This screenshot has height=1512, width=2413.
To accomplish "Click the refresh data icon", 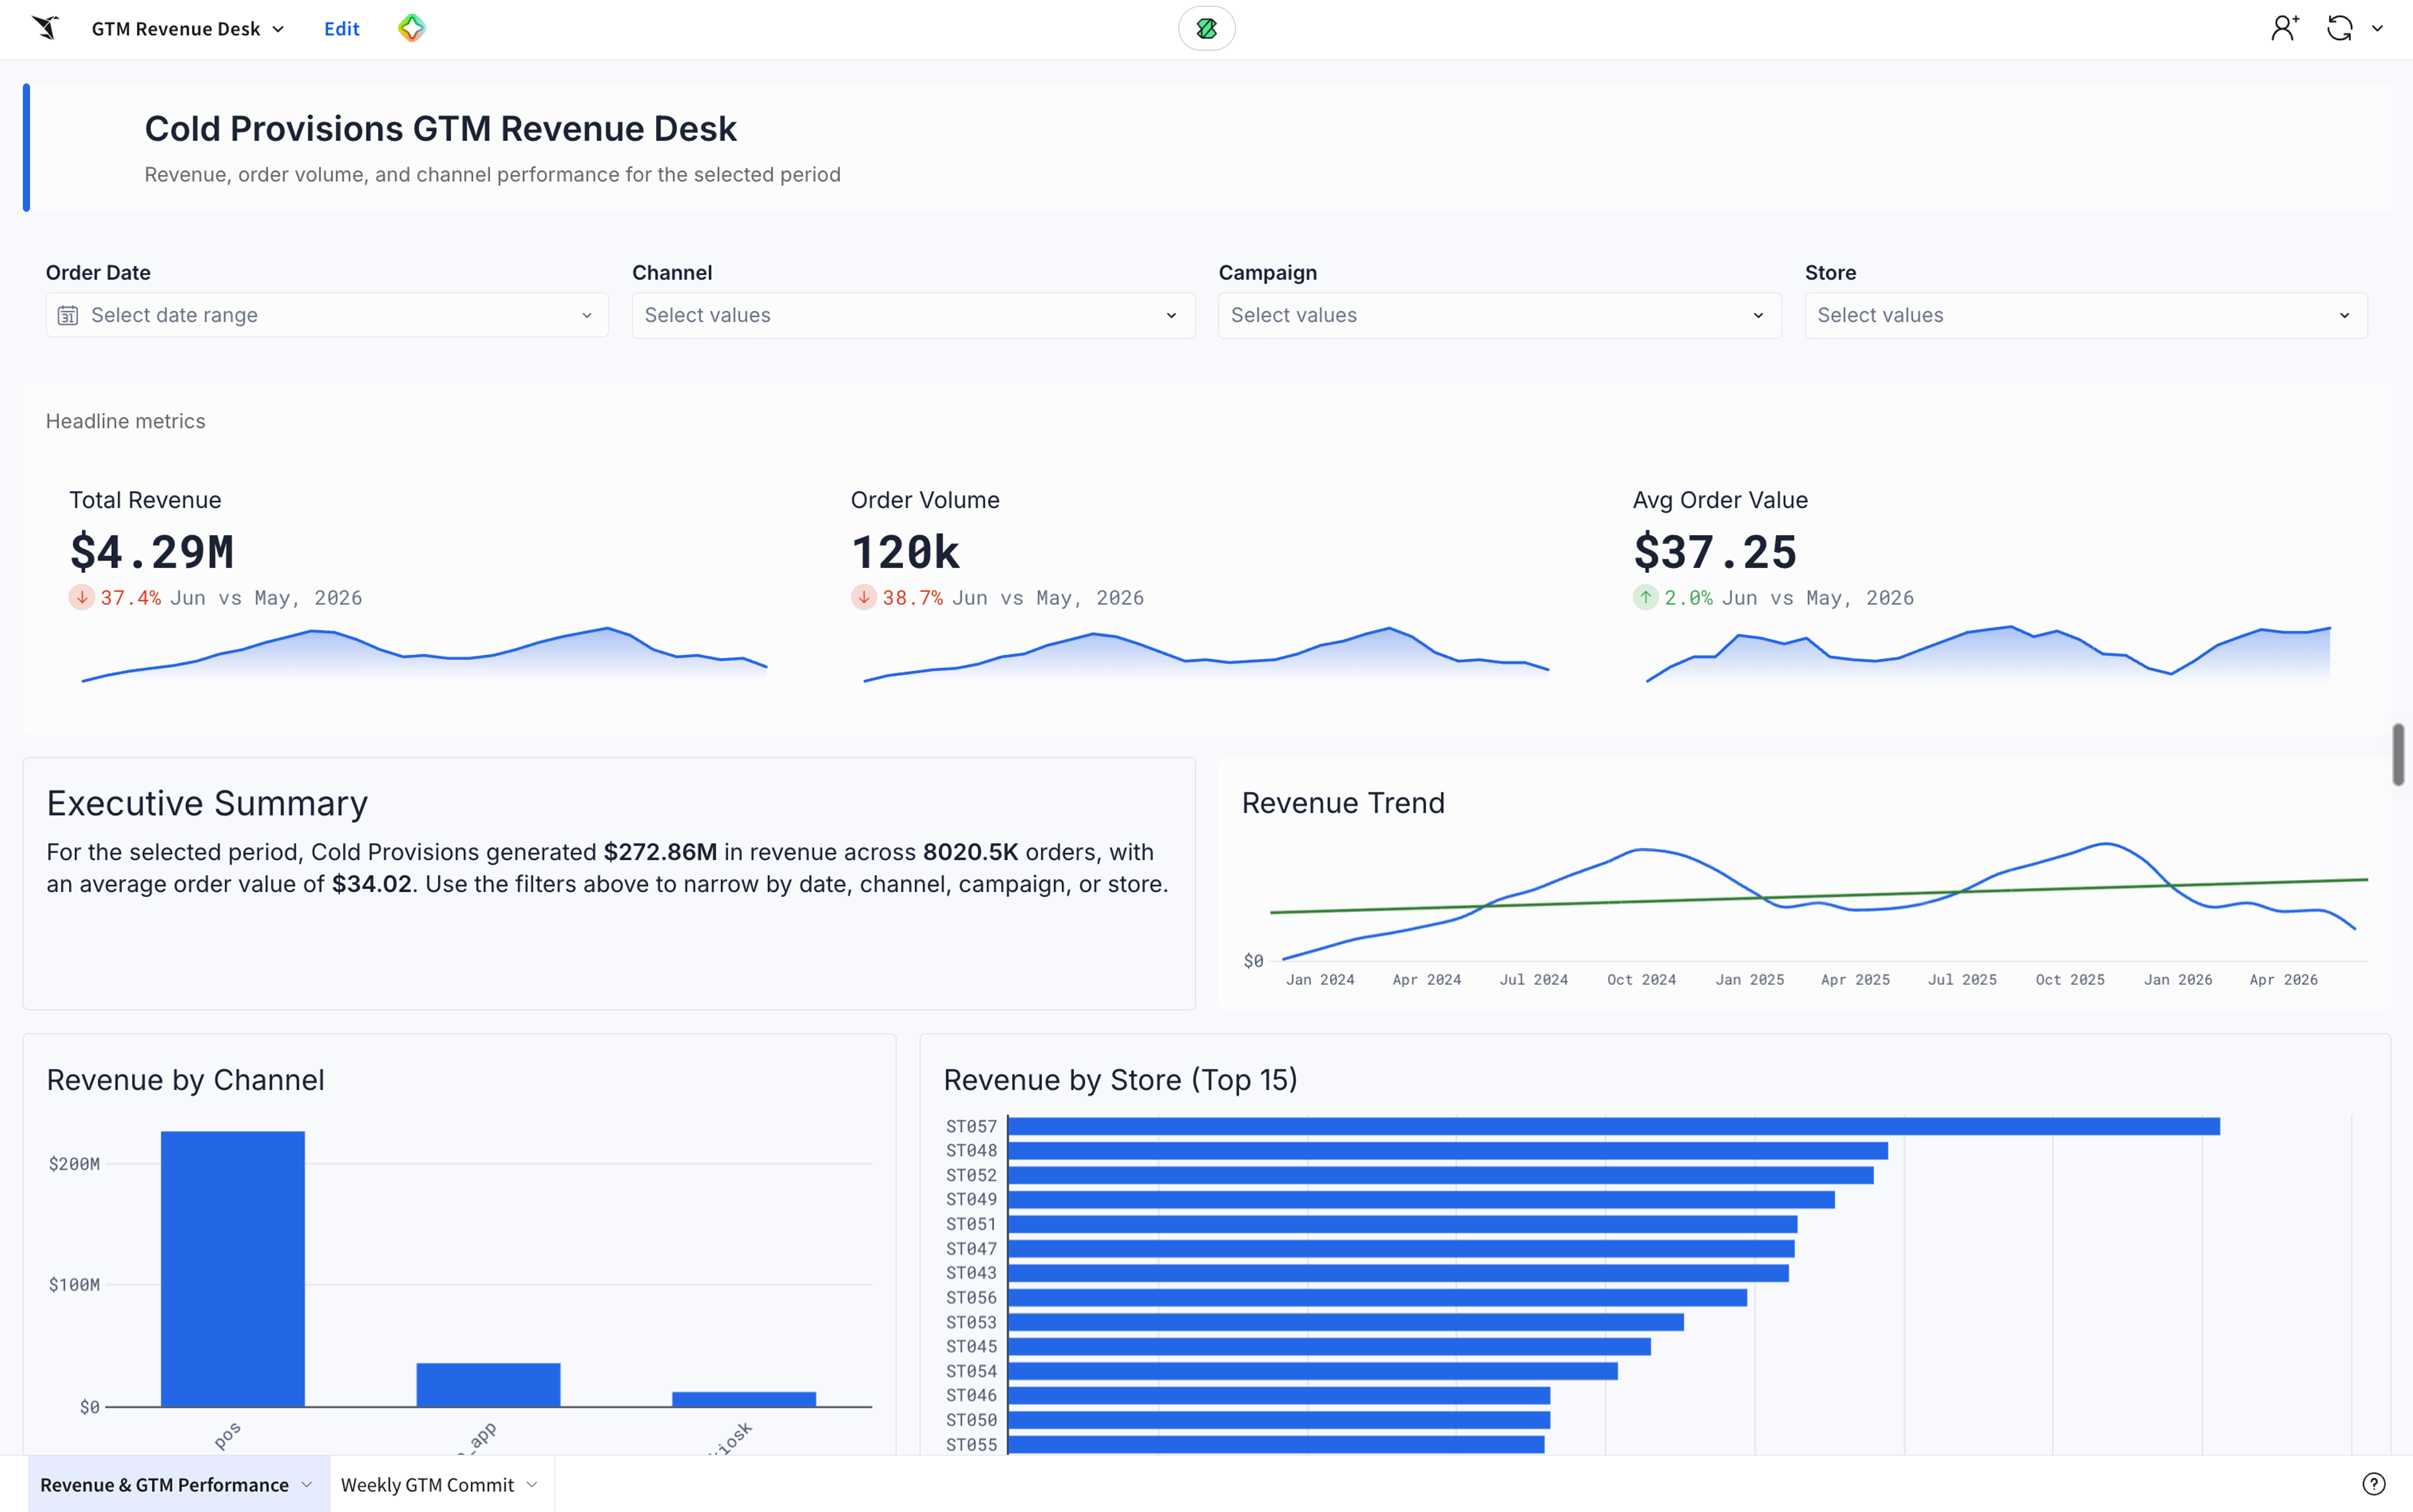I will tap(2339, 28).
